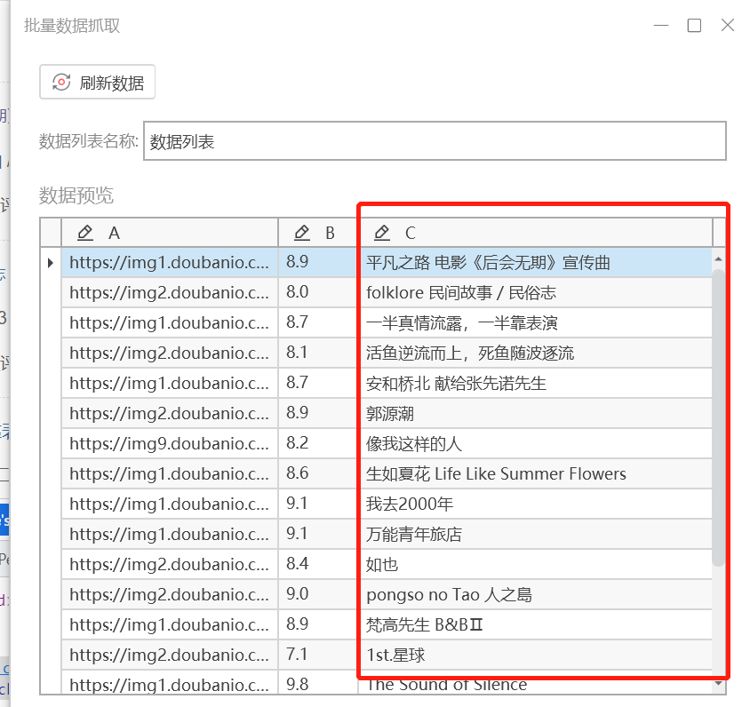
Task: Click row header of 郭源潮 row
Action: (x=51, y=413)
